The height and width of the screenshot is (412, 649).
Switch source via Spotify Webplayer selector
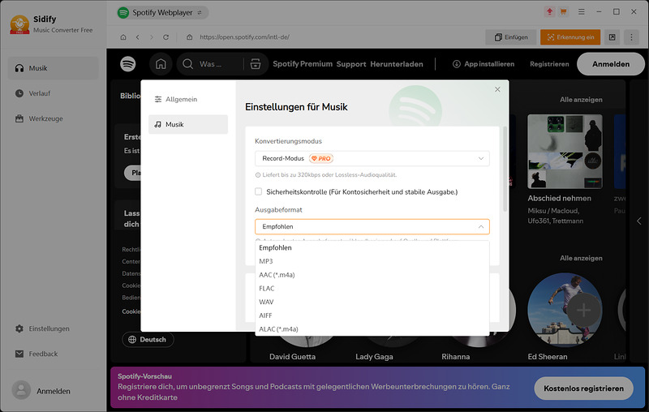pos(163,13)
